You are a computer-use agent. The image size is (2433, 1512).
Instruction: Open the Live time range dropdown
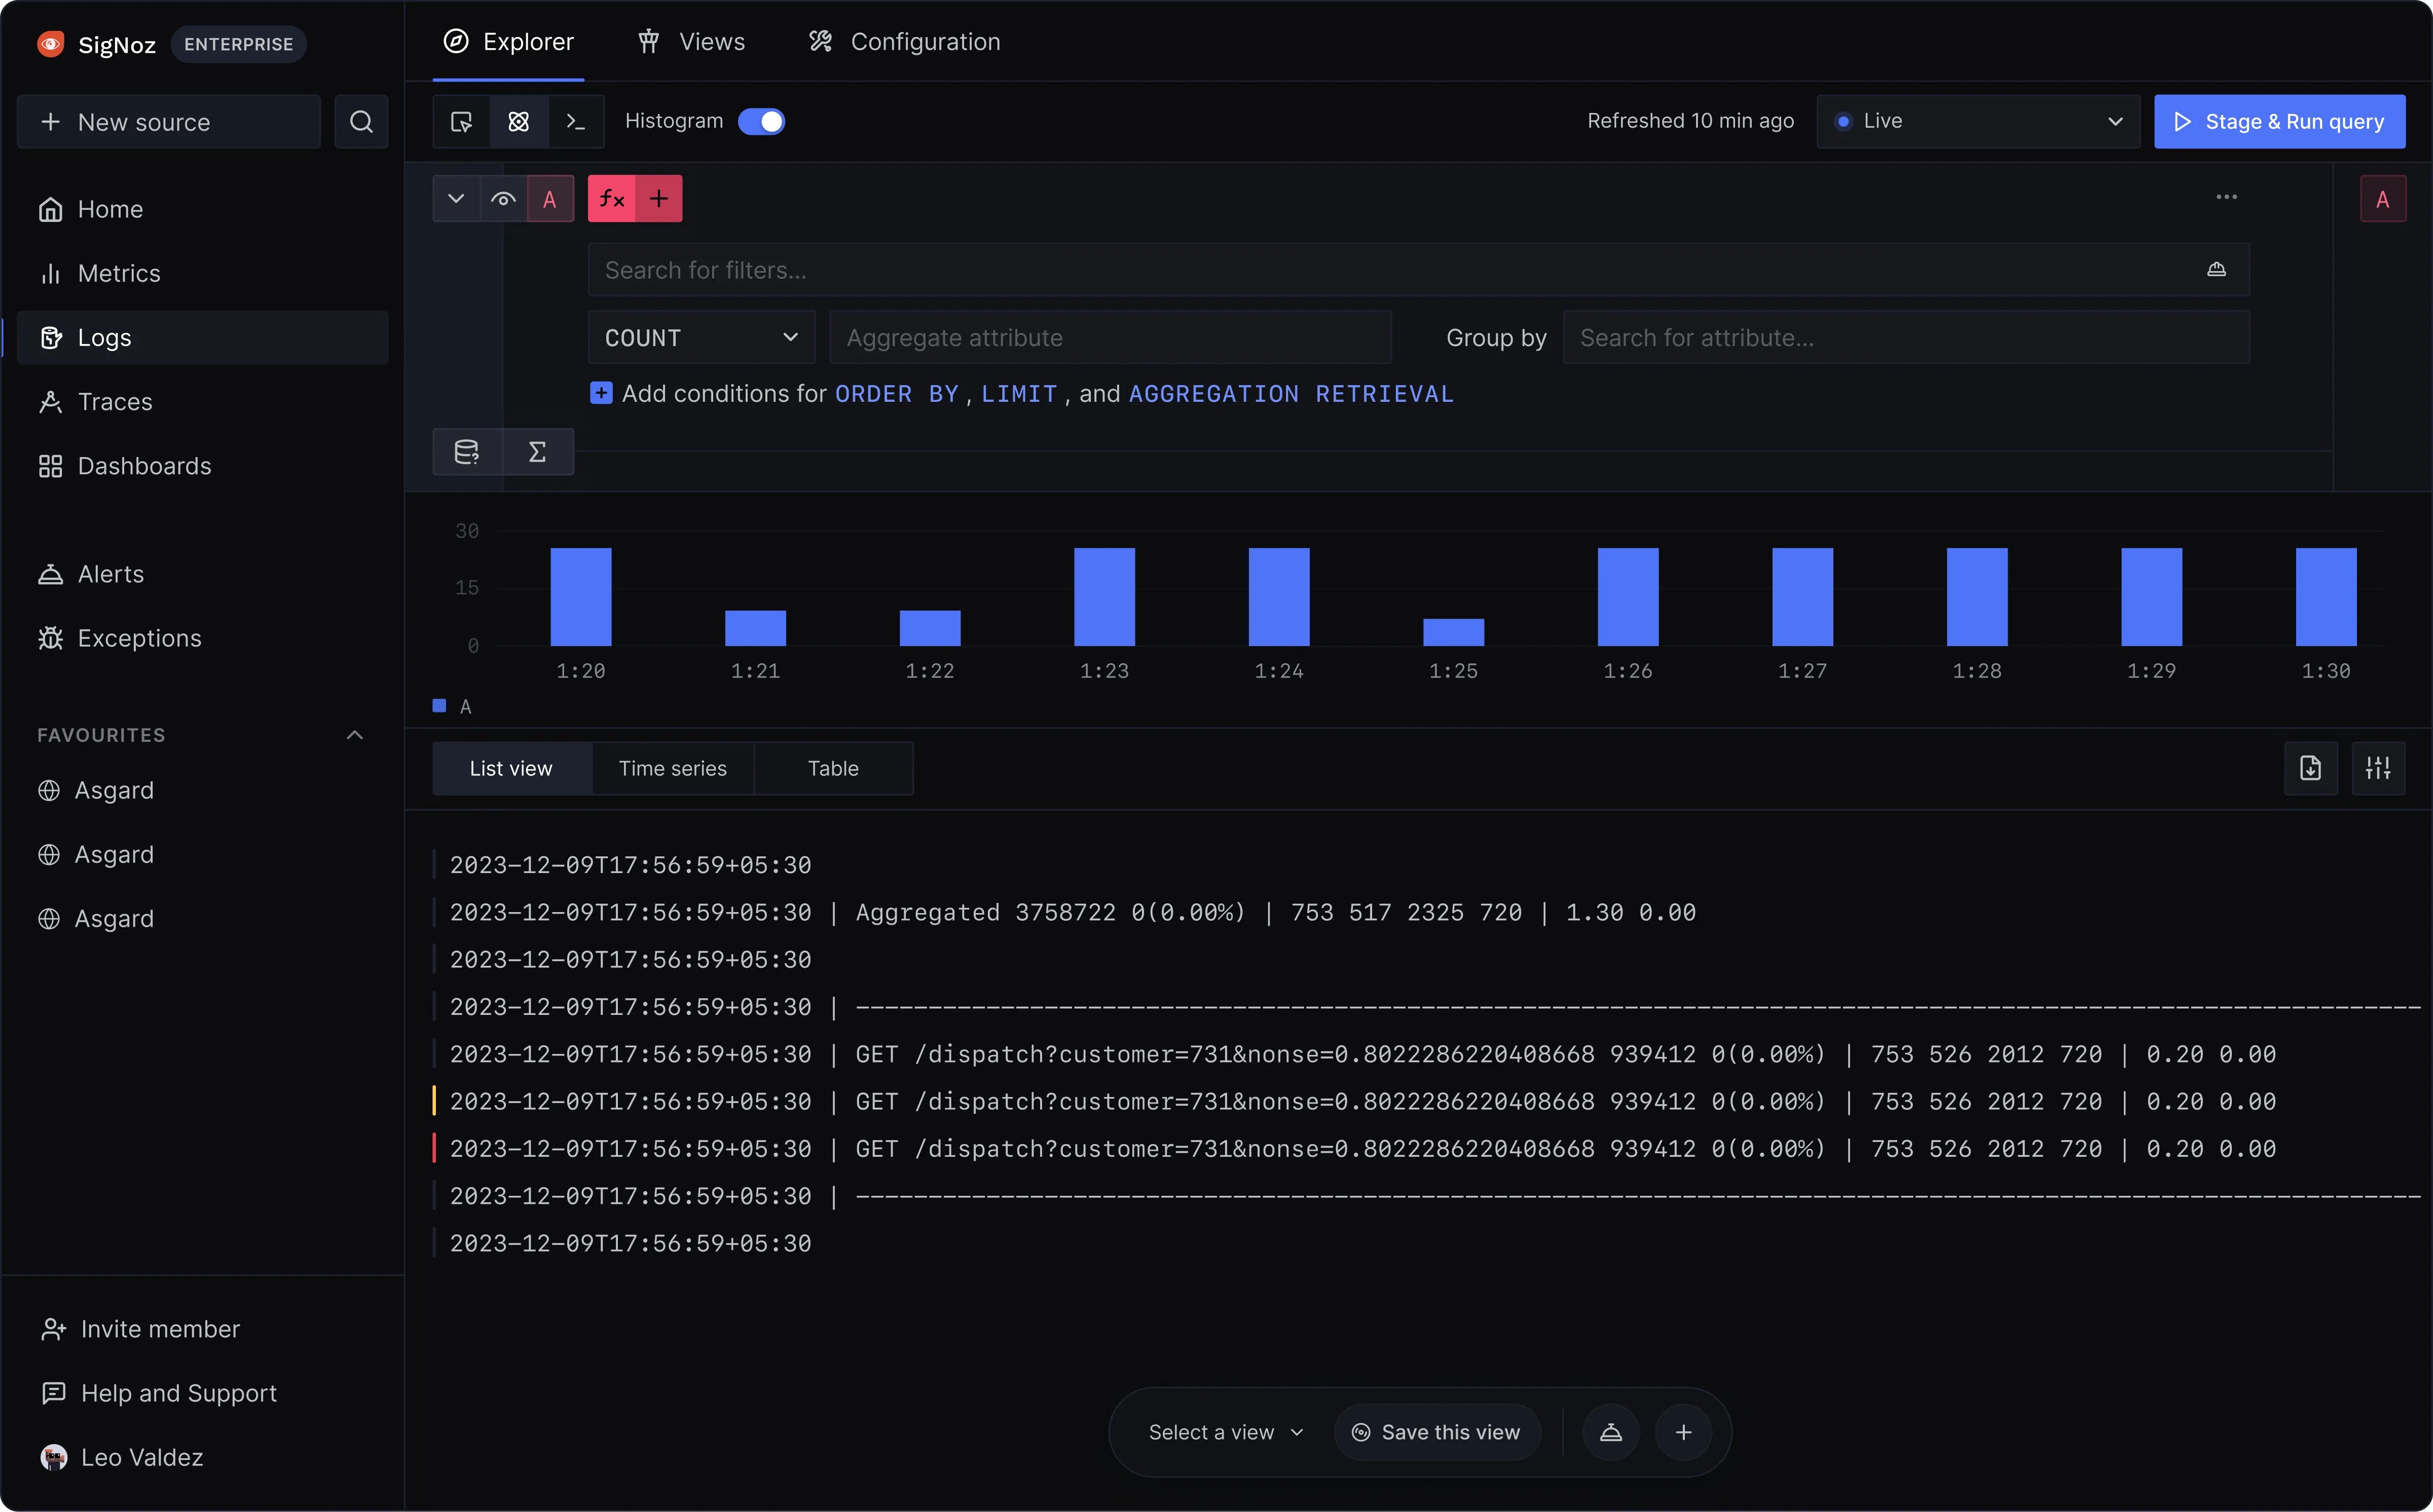click(1978, 121)
